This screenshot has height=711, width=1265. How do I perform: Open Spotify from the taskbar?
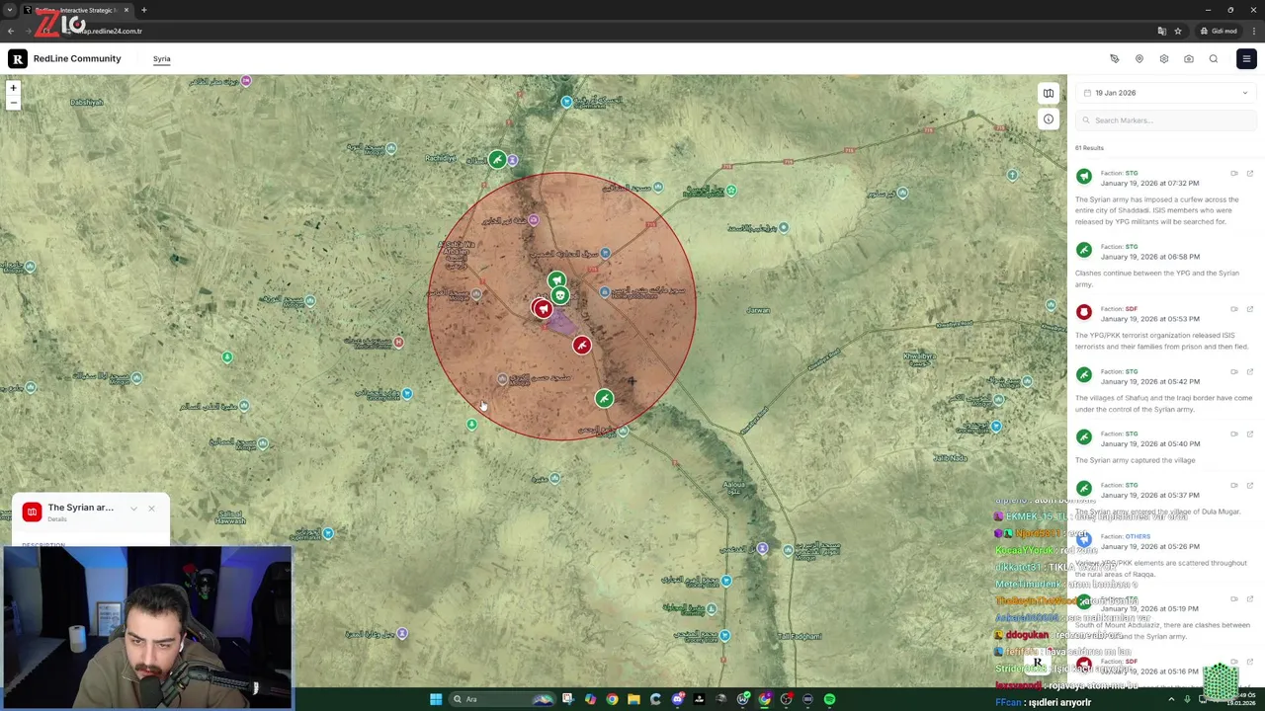[829, 699]
